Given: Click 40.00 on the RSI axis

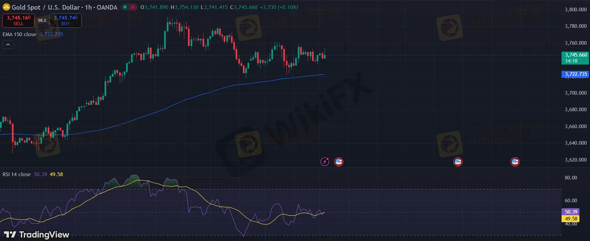Looking at the screenshot, I should pos(571,224).
